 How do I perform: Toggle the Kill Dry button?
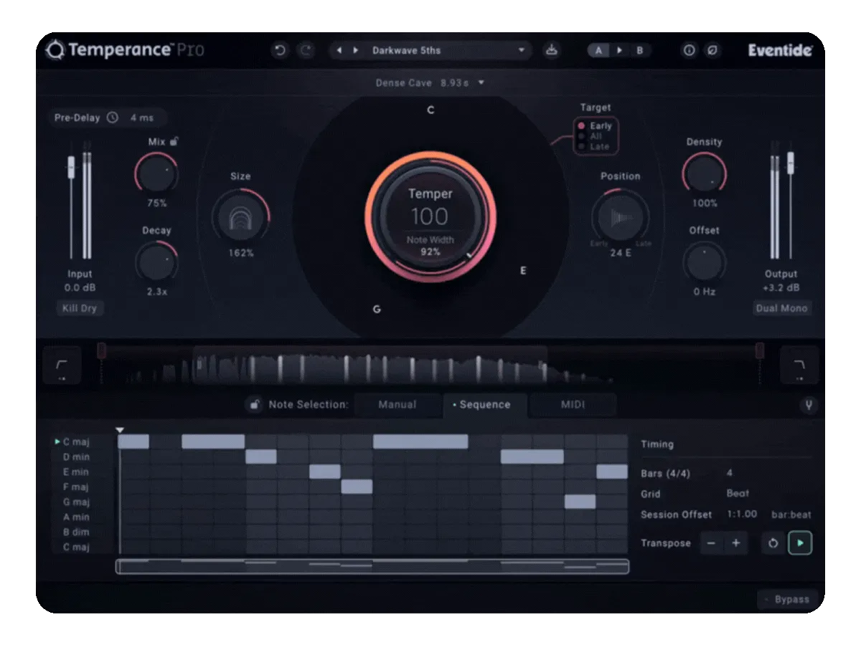coord(80,309)
